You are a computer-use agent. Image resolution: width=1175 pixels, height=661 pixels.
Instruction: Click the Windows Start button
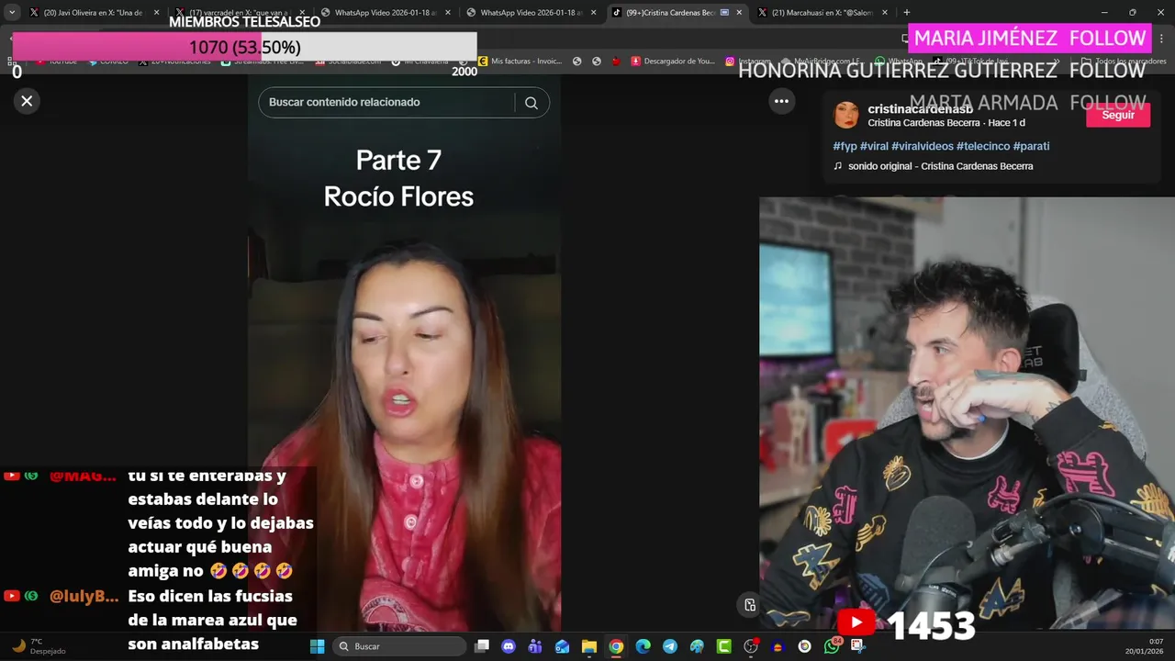click(x=318, y=646)
